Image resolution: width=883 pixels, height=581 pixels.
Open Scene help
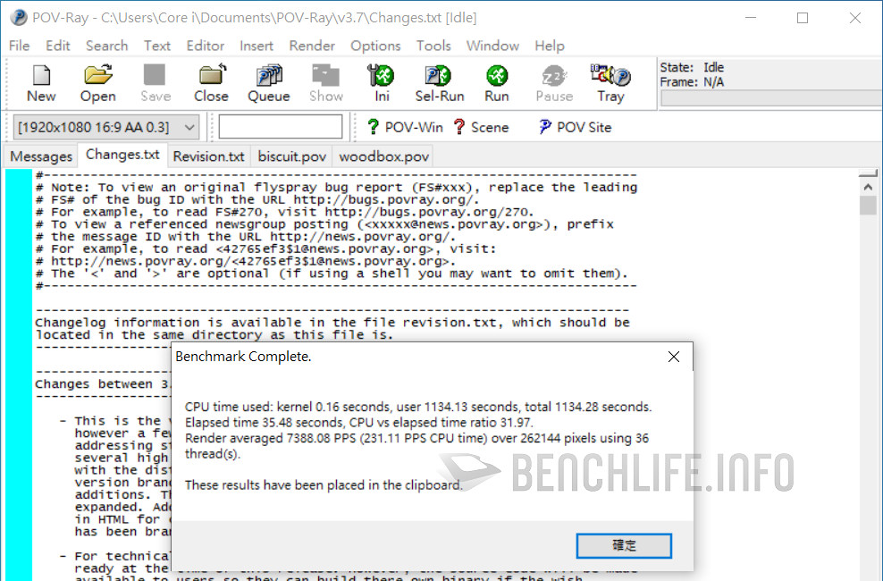480,127
